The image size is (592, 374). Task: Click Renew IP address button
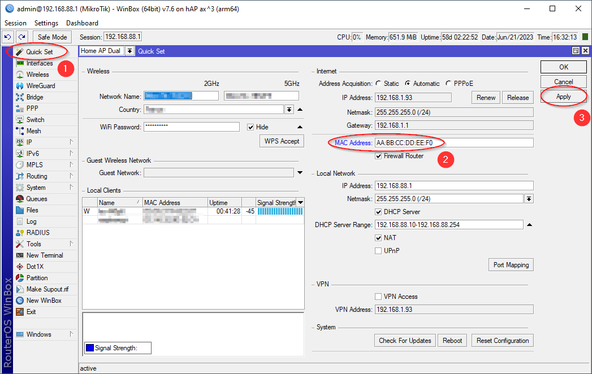[486, 98]
